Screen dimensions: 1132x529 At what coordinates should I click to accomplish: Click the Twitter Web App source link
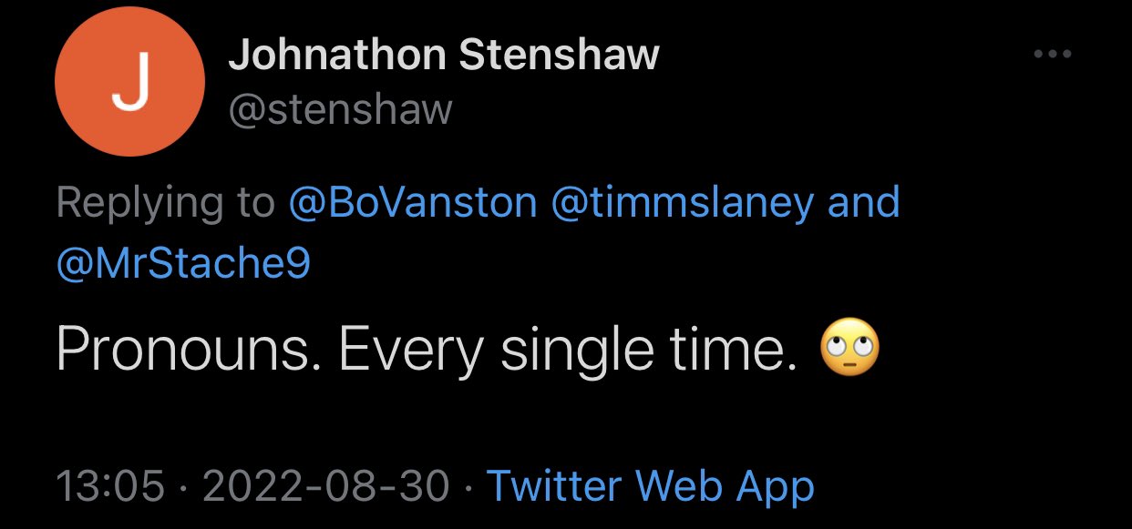click(x=650, y=485)
